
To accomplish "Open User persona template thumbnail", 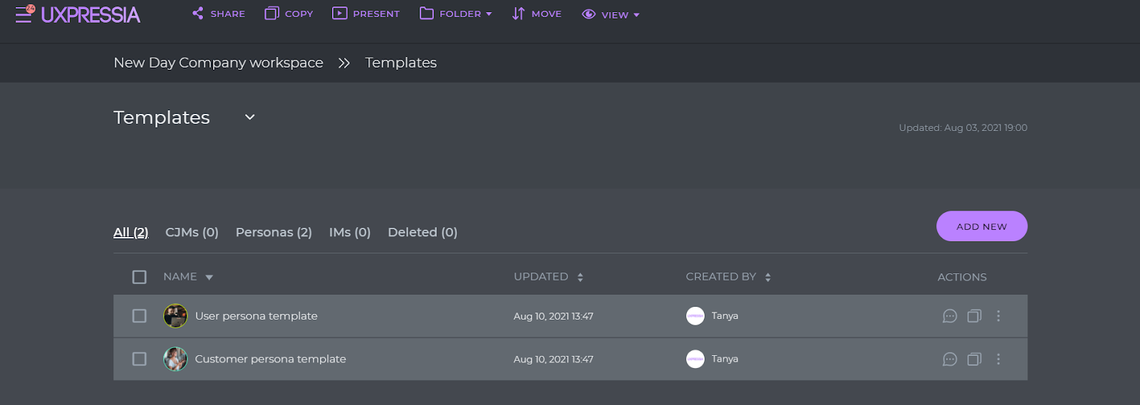I will tap(175, 316).
